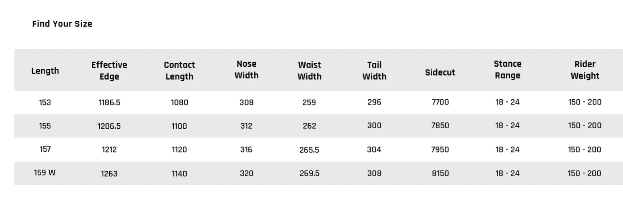623x207 pixels.
Task: Click the 8150 sidecut value
Action: pyautogui.click(x=440, y=173)
